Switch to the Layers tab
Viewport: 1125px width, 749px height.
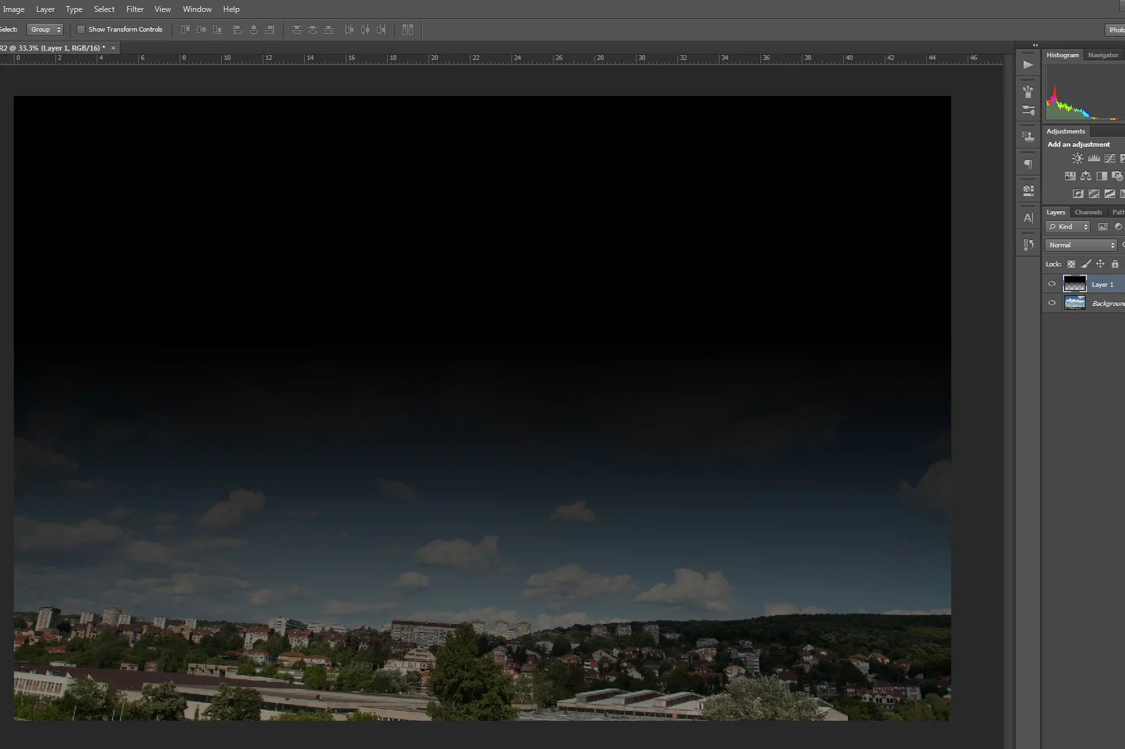(1056, 212)
